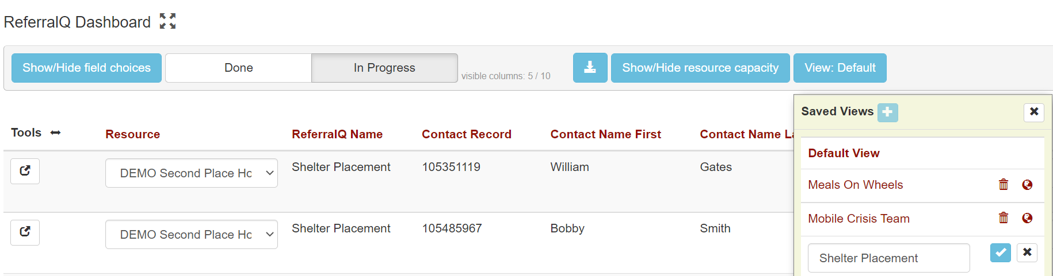Add a new saved view with plus icon
The image size is (1053, 276).
tap(887, 112)
